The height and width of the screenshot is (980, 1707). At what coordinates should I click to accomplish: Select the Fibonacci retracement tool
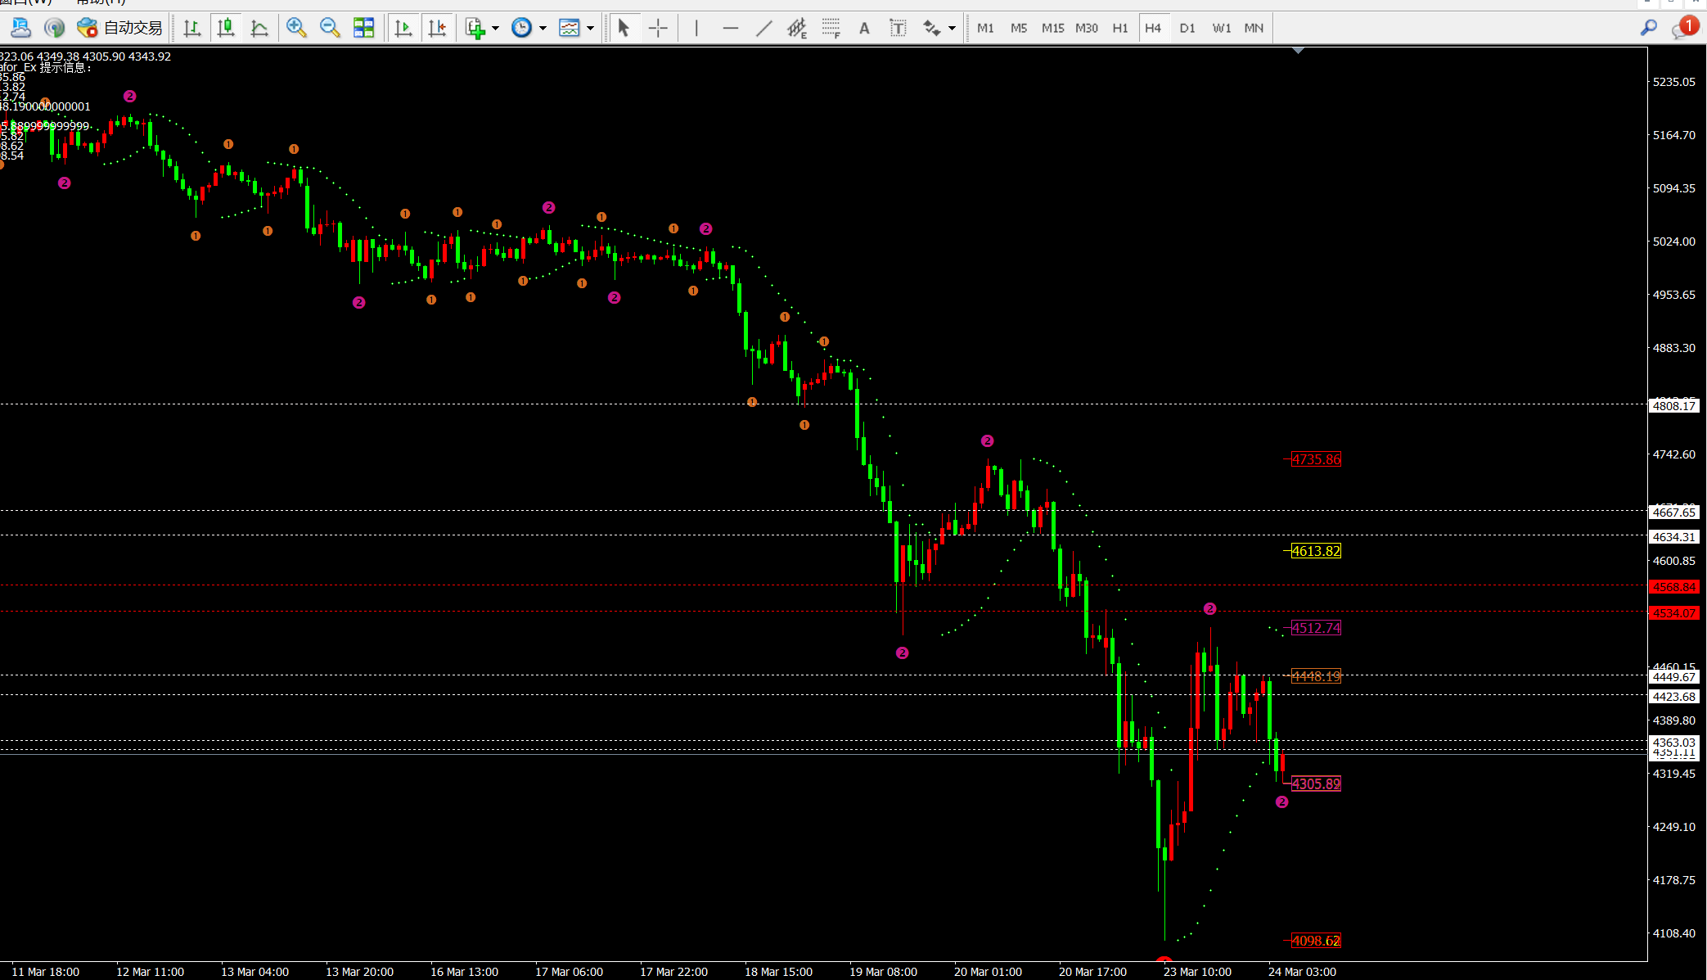(x=831, y=28)
